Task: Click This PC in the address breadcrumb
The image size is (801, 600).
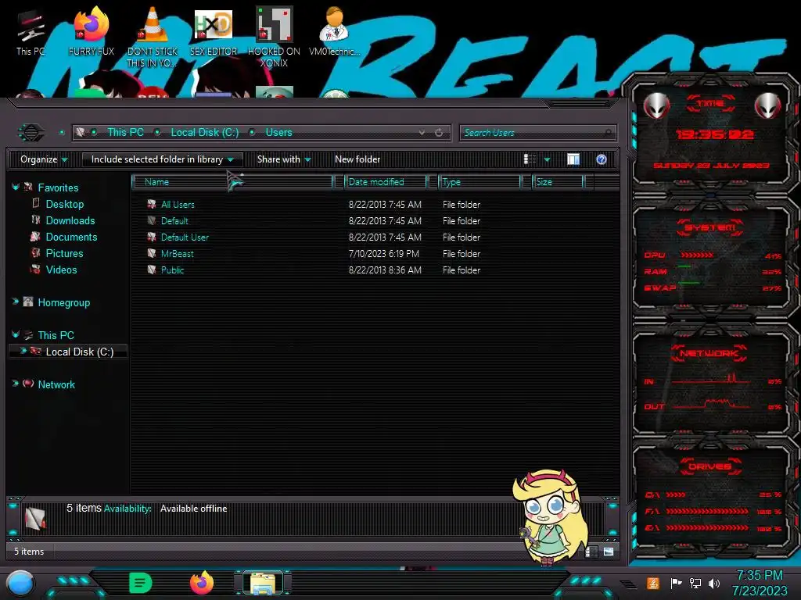Action: [125, 133]
